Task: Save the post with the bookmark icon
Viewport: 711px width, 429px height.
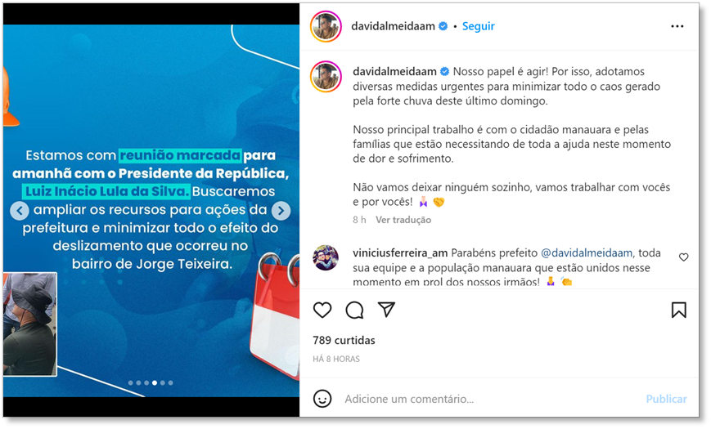Action: 678,311
